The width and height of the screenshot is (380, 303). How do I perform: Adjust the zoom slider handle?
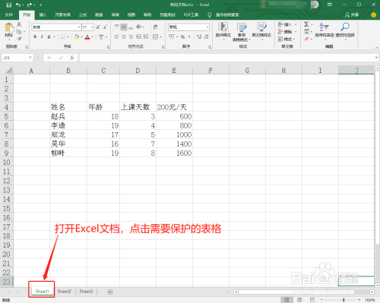tap(344, 300)
